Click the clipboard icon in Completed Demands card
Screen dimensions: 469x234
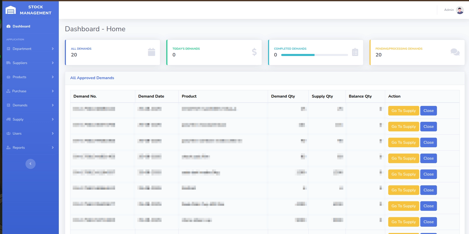(x=355, y=52)
